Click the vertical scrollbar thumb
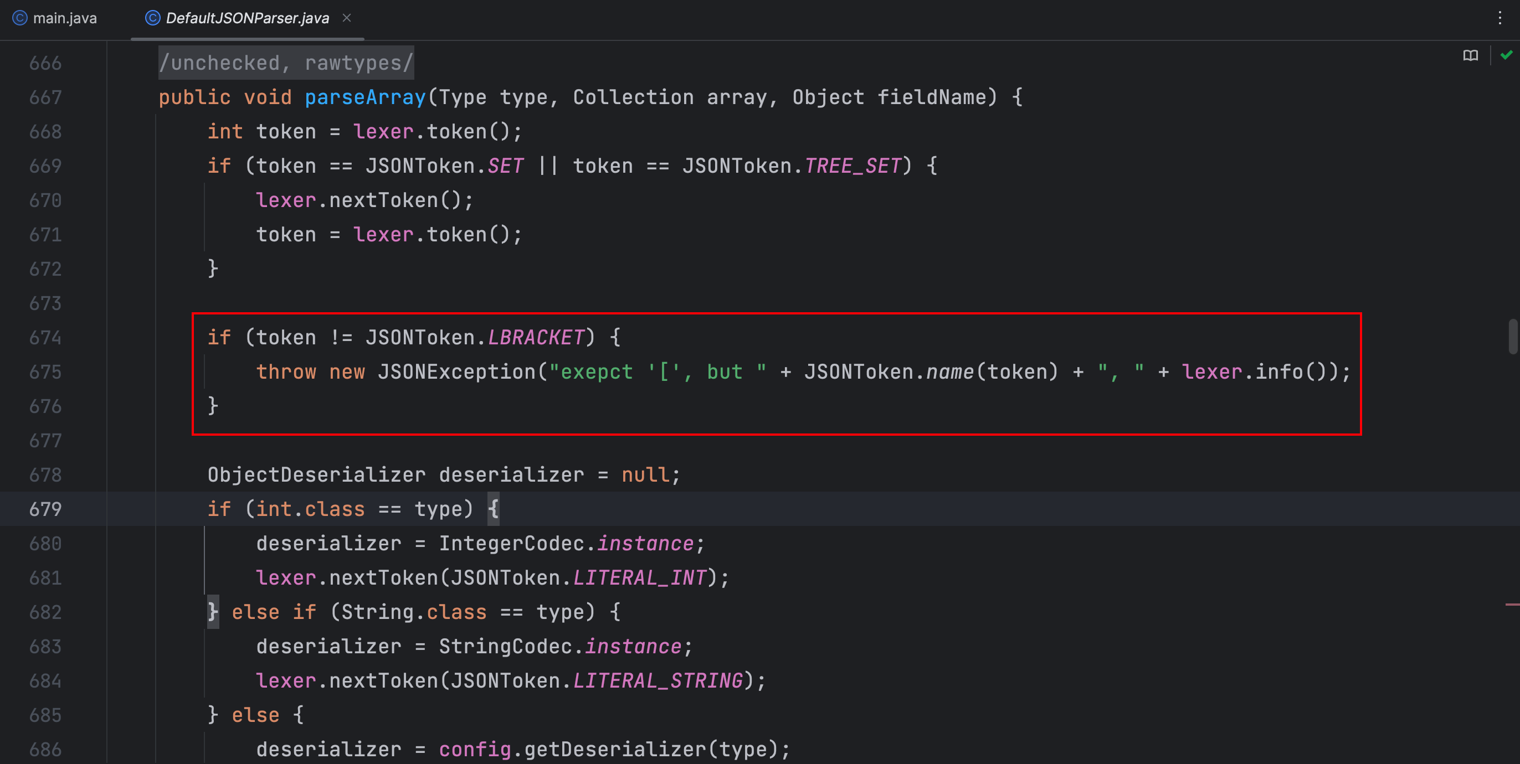The image size is (1520, 764). coord(1512,336)
